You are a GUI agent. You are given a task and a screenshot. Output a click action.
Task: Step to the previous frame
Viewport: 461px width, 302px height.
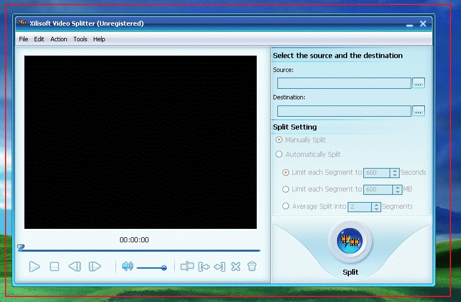[x=75, y=267]
